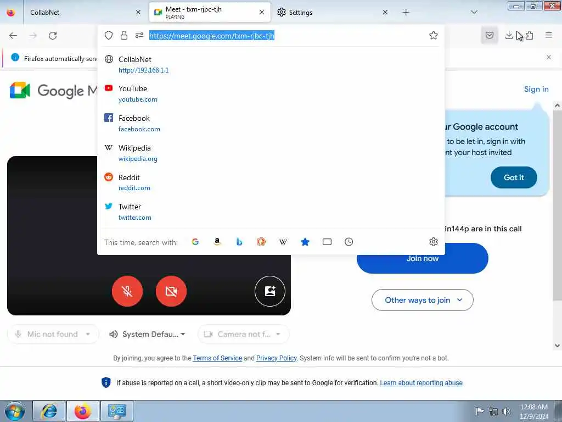This screenshot has width=562, height=422.
Task: Open the Firefox hamburger menu
Action: (x=549, y=35)
